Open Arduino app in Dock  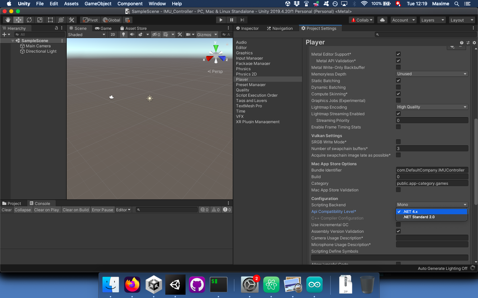(314, 284)
